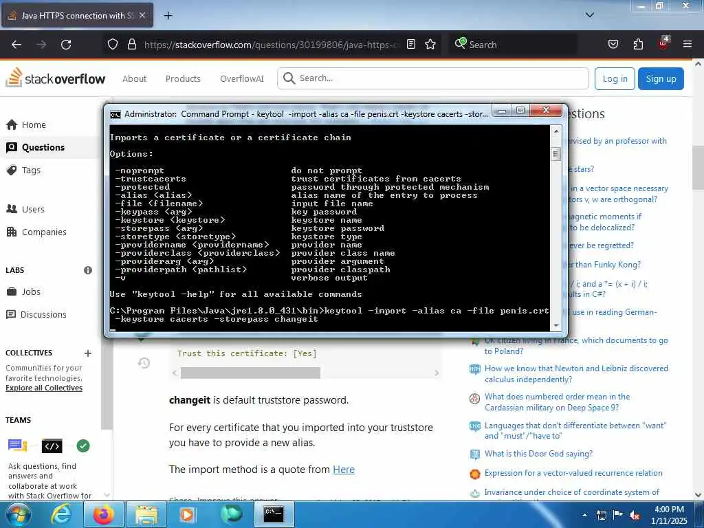This screenshot has width=704, height=528.
Task: Click the Sign up button
Action: click(661, 78)
